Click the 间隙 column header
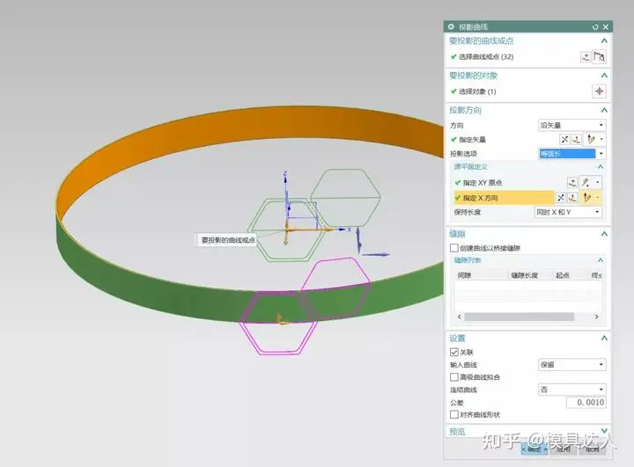Image resolution: width=634 pixels, height=467 pixels. [481, 275]
